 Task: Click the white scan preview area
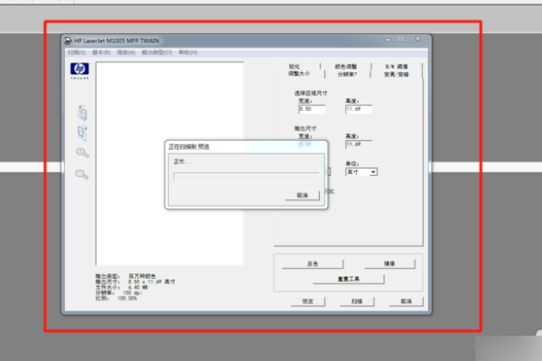click(x=170, y=163)
